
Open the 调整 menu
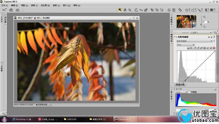click(25, 5)
